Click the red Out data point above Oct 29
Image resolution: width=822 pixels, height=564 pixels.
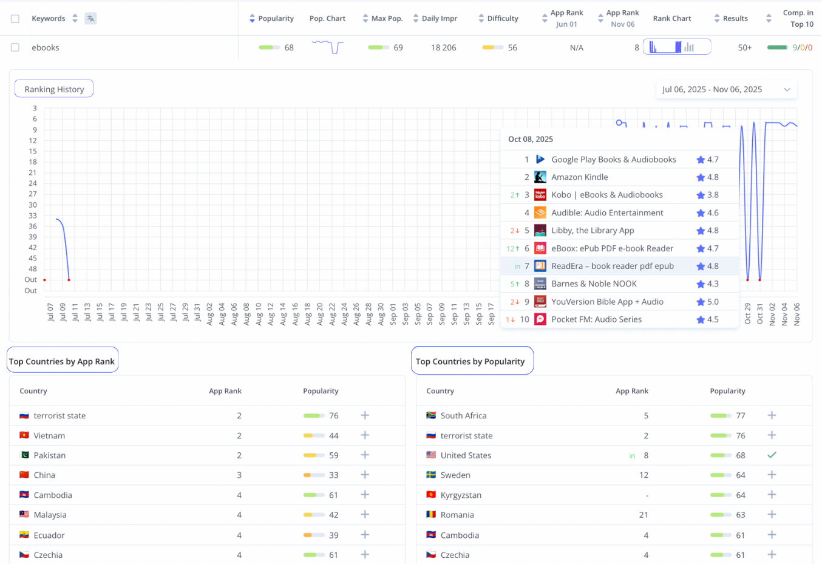point(747,280)
